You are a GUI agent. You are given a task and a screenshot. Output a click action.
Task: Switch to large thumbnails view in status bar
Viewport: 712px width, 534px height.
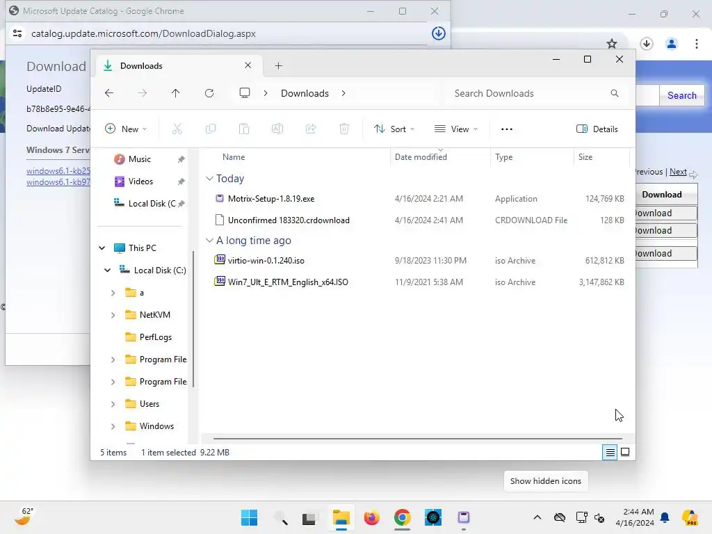click(x=625, y=452)
